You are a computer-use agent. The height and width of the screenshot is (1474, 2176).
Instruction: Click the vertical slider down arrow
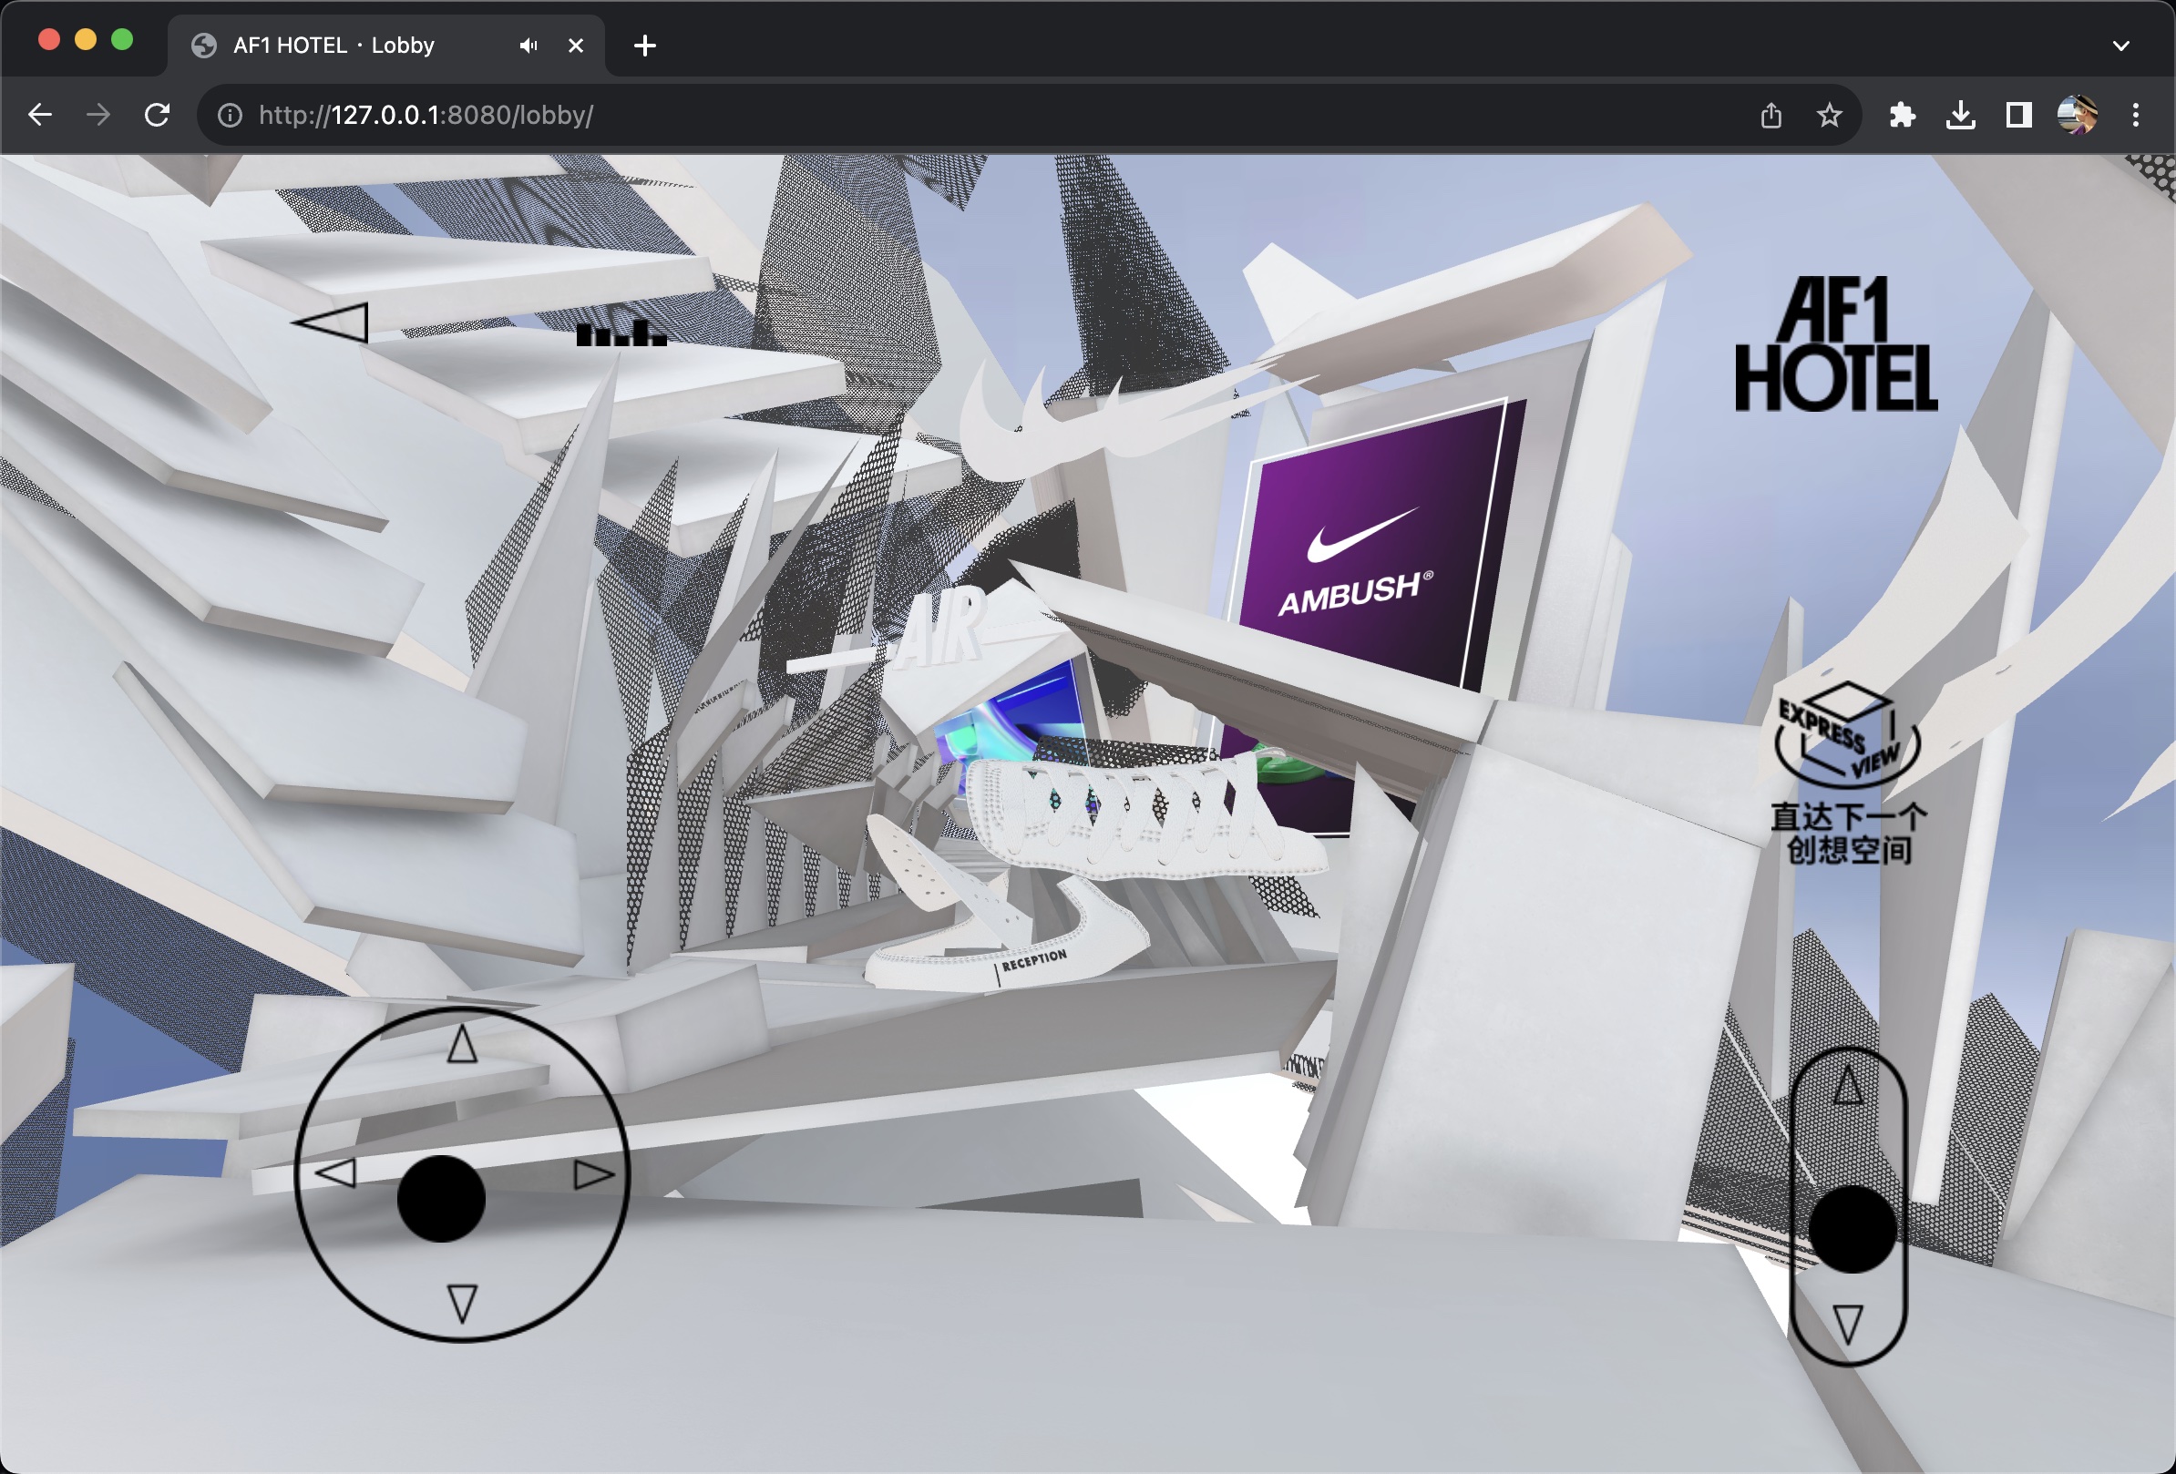[x=1847, y=1324]
